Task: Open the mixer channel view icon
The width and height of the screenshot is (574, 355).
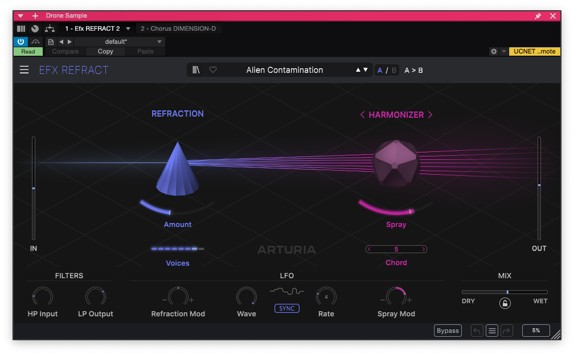Action: click(x=21, y=28)
